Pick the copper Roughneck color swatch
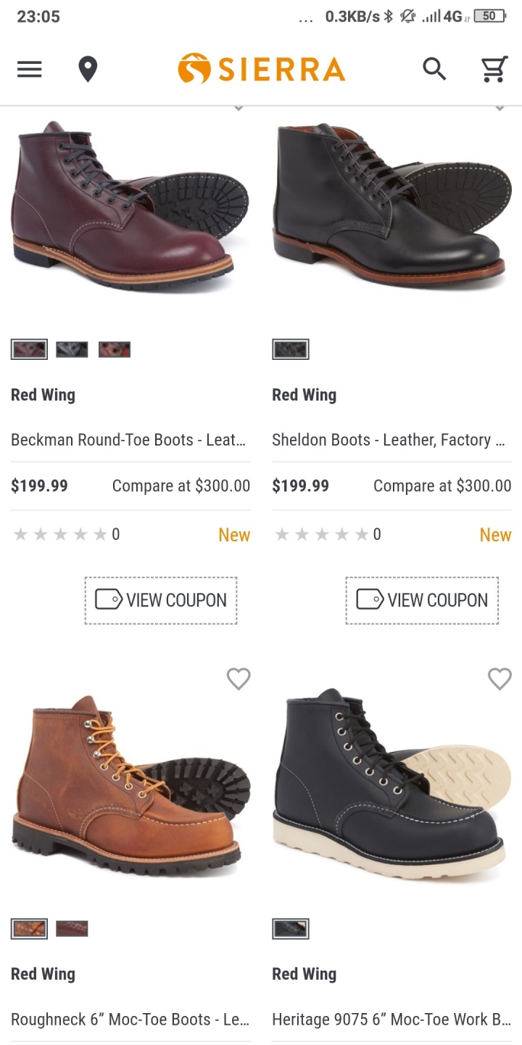522x1045 pixels. click(29, 929)
